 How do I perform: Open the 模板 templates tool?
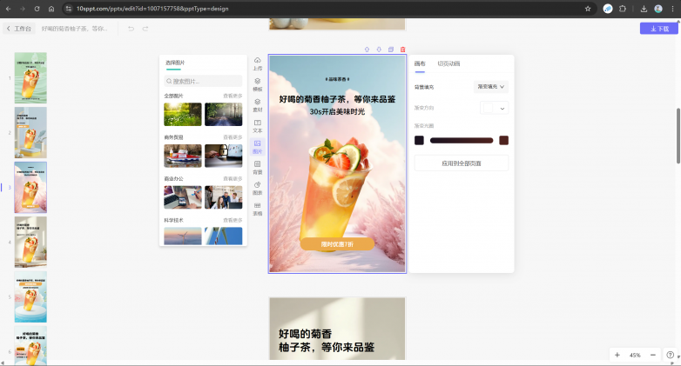(x=258, y=84)
